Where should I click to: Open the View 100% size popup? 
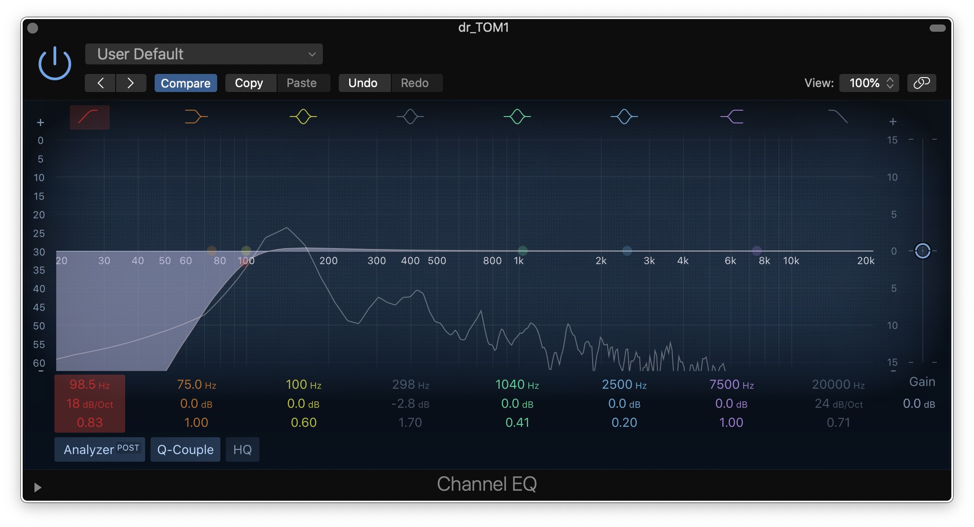pyautogui.click(x=870, y=83)
